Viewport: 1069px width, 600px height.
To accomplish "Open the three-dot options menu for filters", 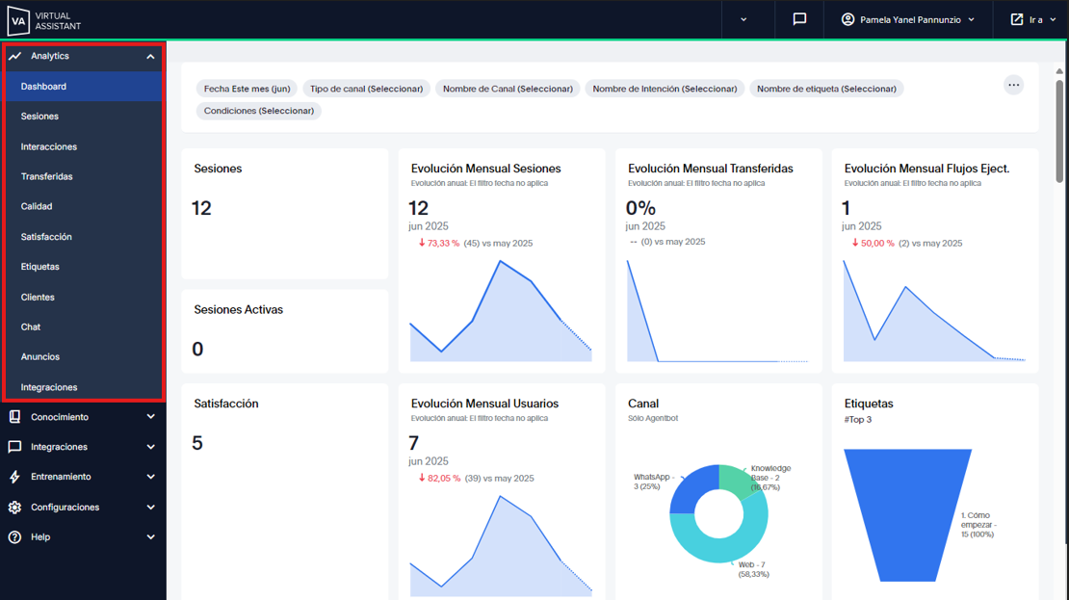I will 1014,85.
